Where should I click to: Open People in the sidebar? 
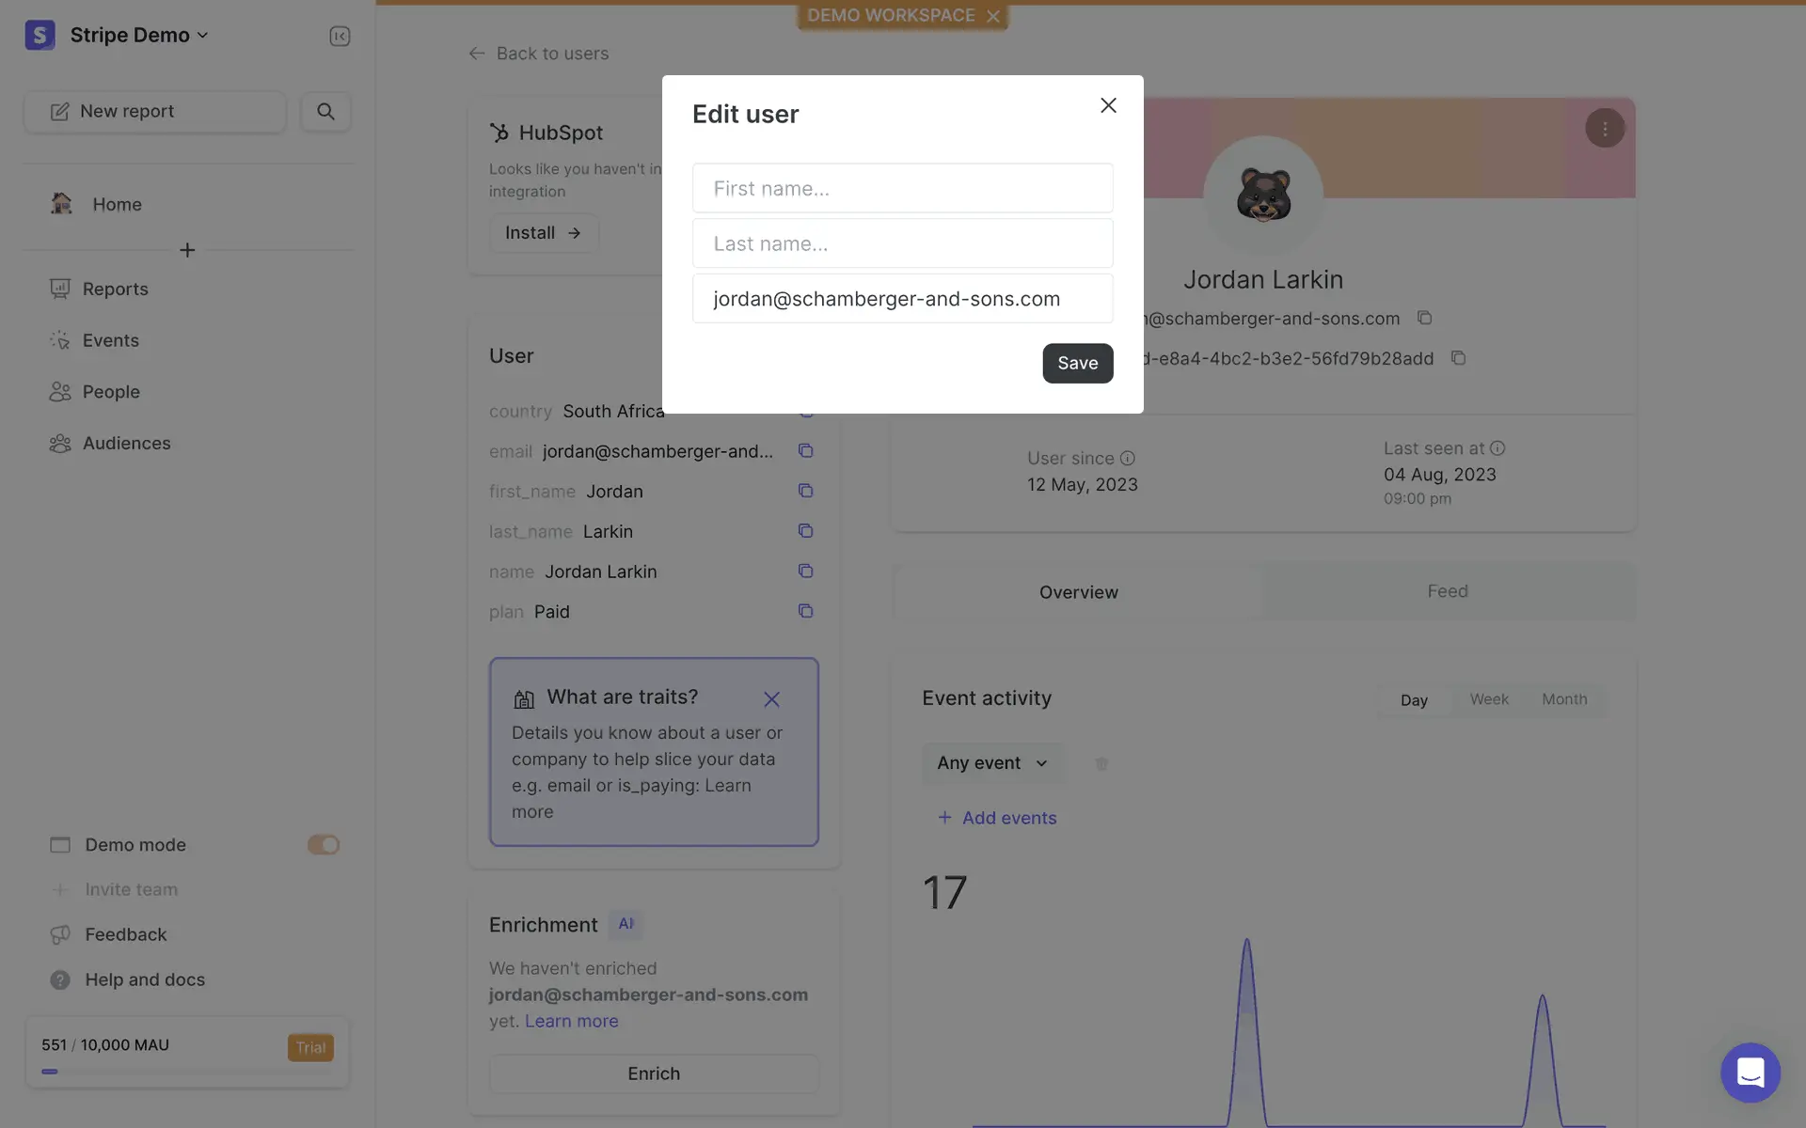click(111, 392)
